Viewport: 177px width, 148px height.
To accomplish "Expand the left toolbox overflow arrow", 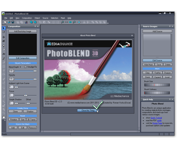I will [x=5, y=120].
